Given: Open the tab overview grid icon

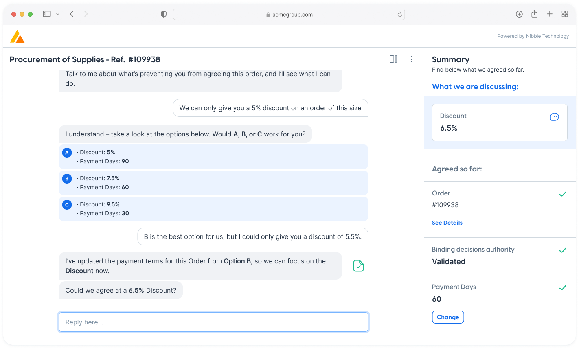Looking at the screenshot, I should (565, 14).
